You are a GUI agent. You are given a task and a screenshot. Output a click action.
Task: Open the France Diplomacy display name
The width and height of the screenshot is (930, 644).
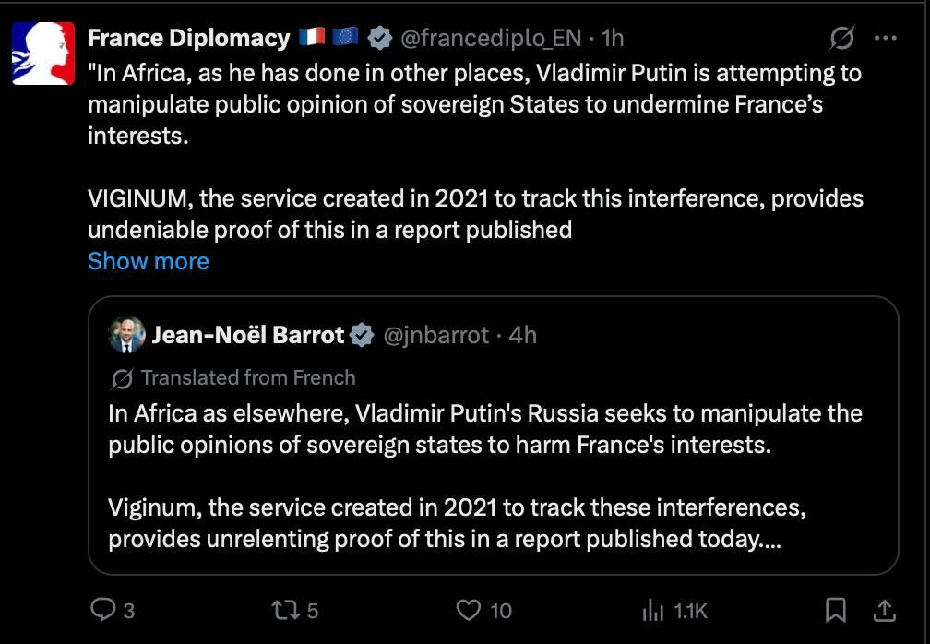pyautogui.click(x=188, y=39)
